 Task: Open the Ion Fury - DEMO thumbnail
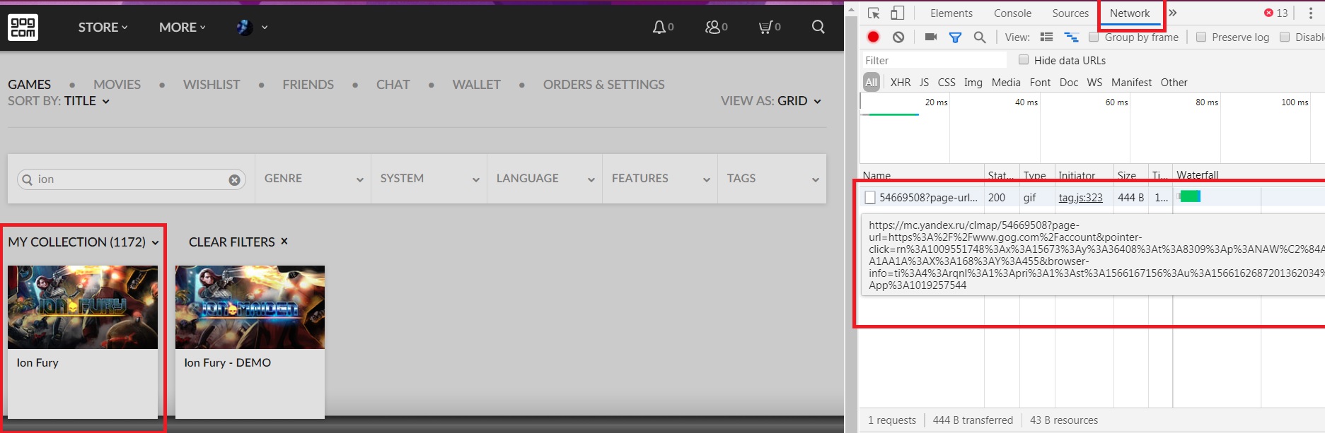click(x=250, y=307)
